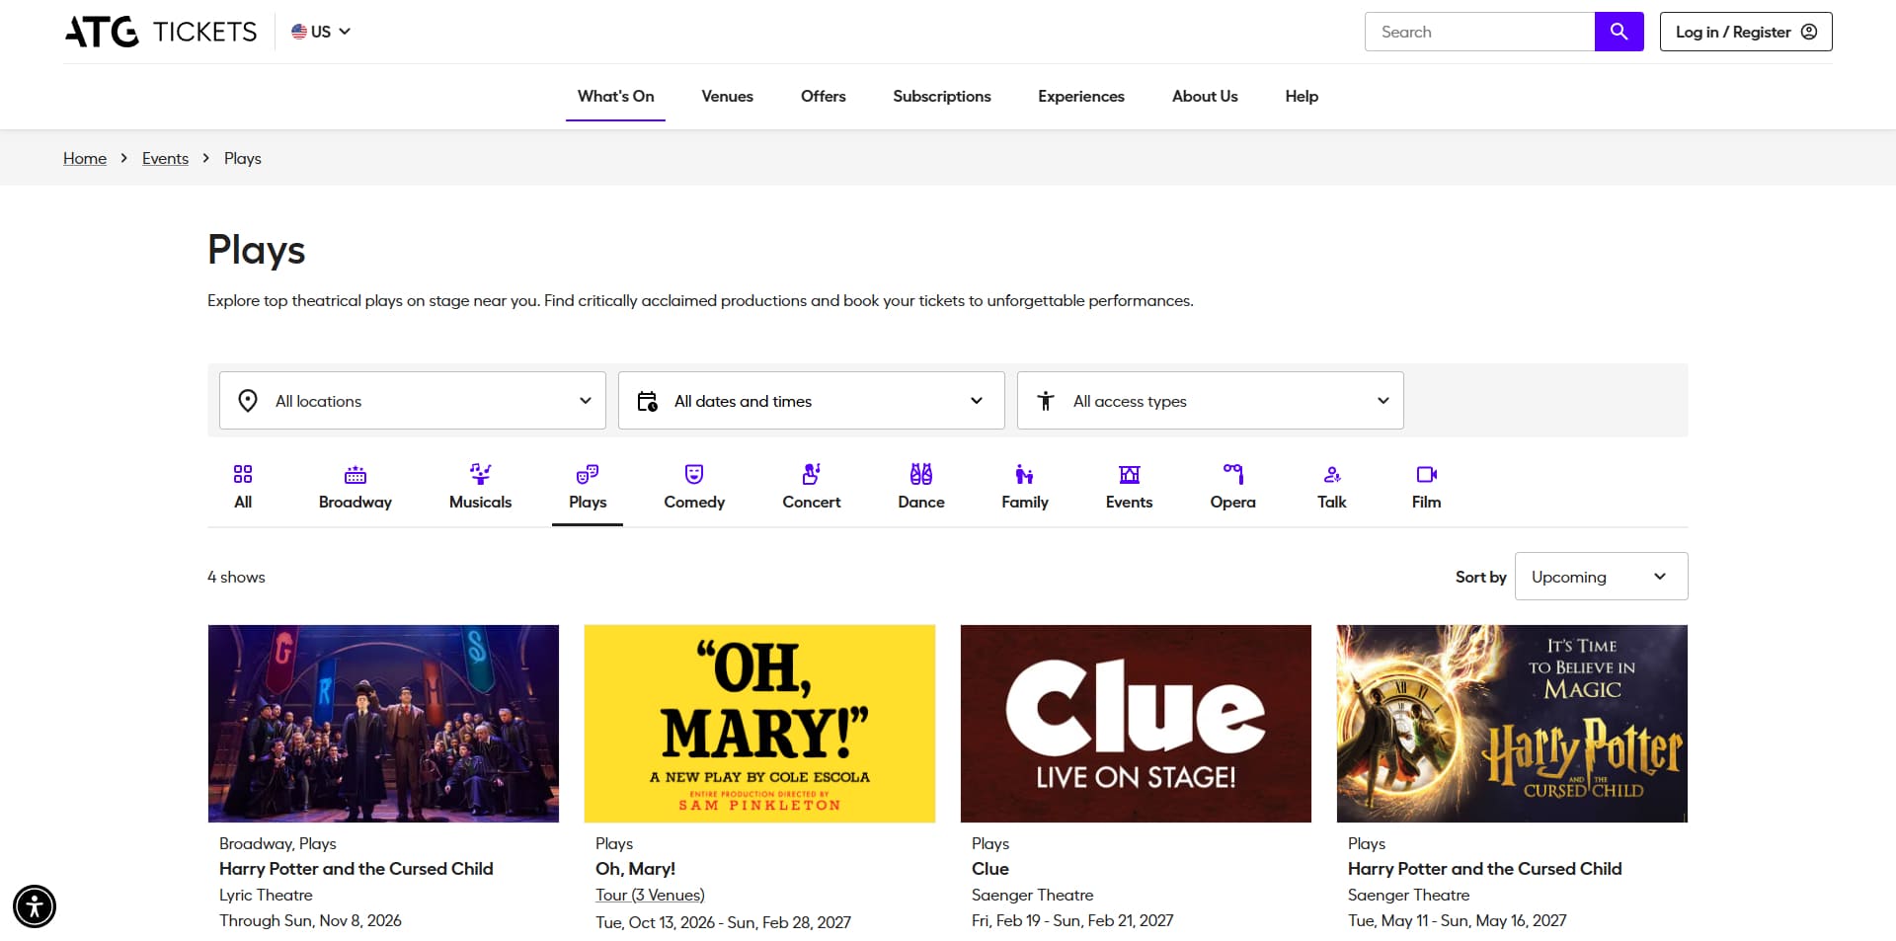Viewport: 1896px width, 941px height.
Task: Open the Tour (3 Venues) link
Action: (x=650, y=895)
